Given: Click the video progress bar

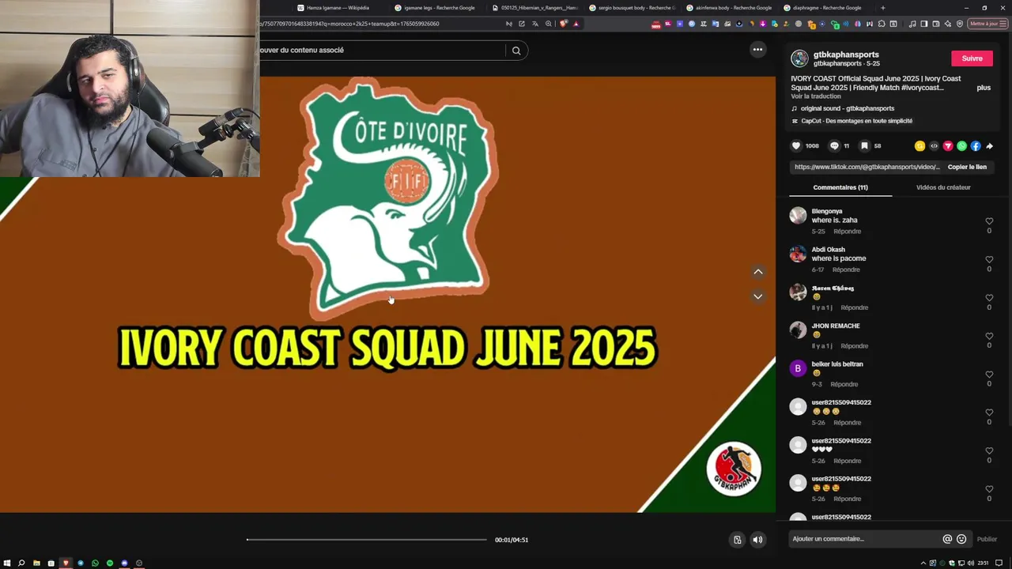Looking at the screenshot, I should (x=367, y=540).
